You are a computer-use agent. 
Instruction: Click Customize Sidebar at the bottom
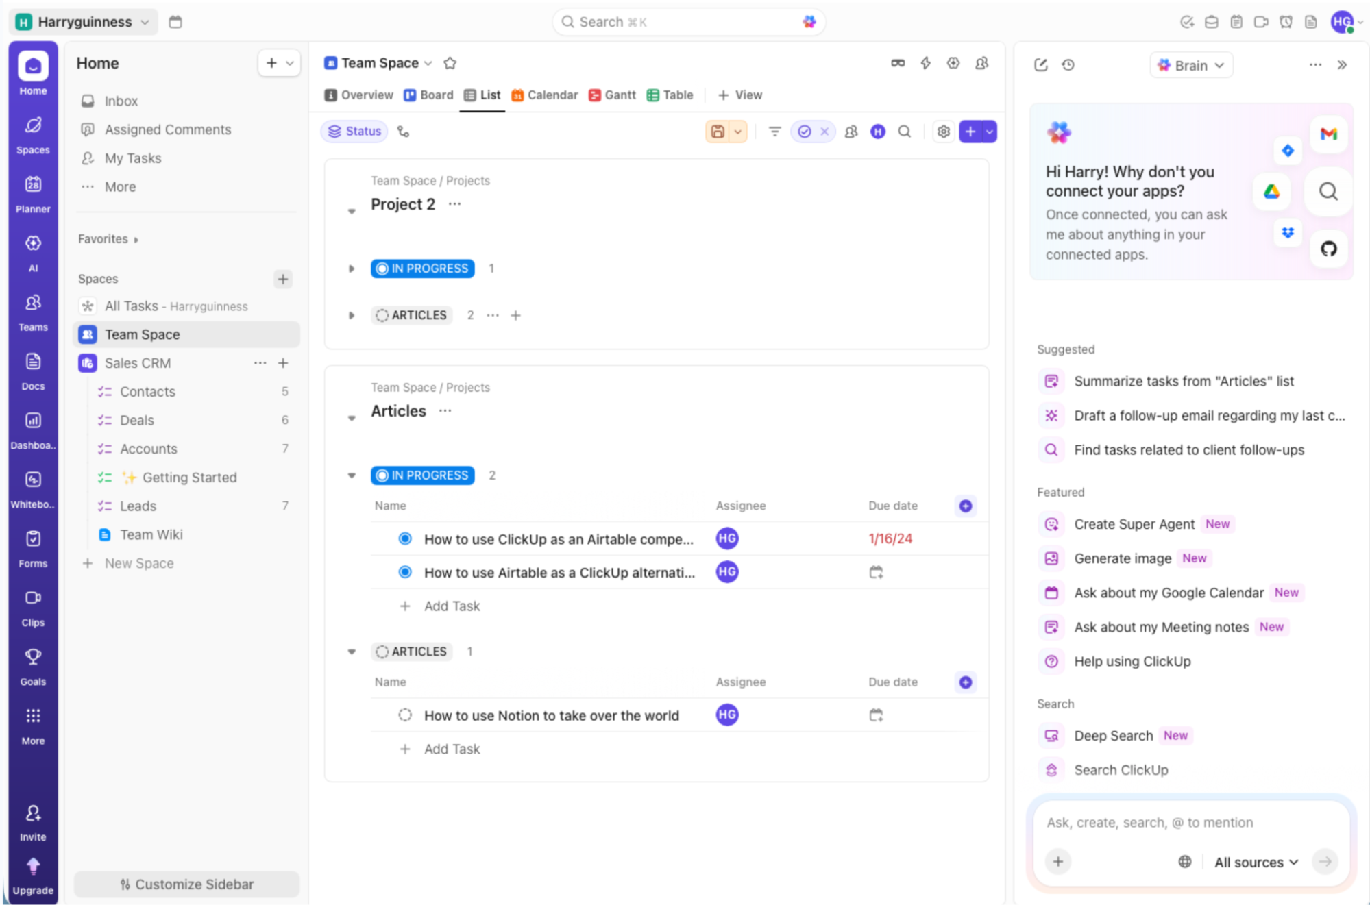pyautogui.click(x=186, y=884)
